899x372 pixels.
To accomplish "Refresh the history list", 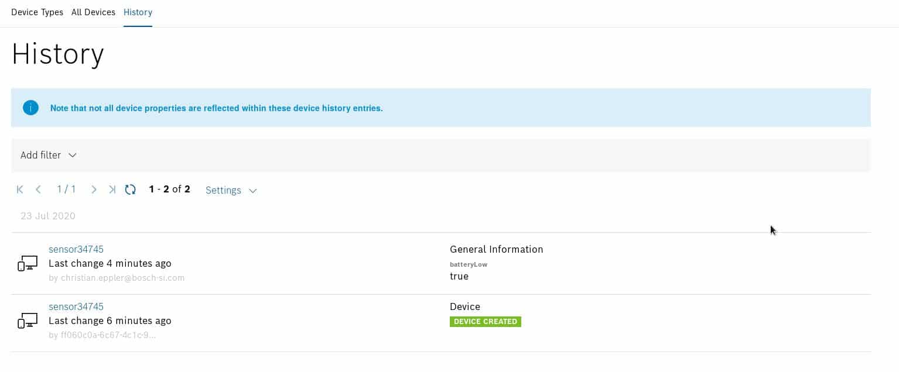I will (x=131, y=190).
